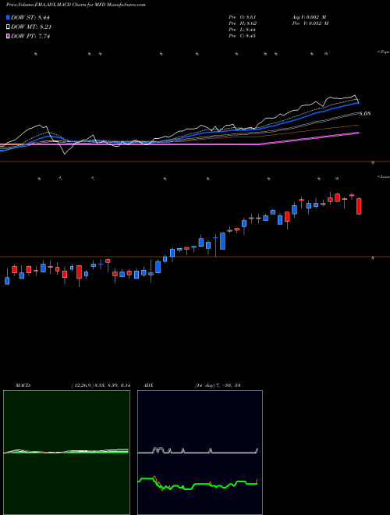390x515 pixels.
Task: Click the chart title mentioning MunafaSutra.com
Action: (x=76, y=5)
